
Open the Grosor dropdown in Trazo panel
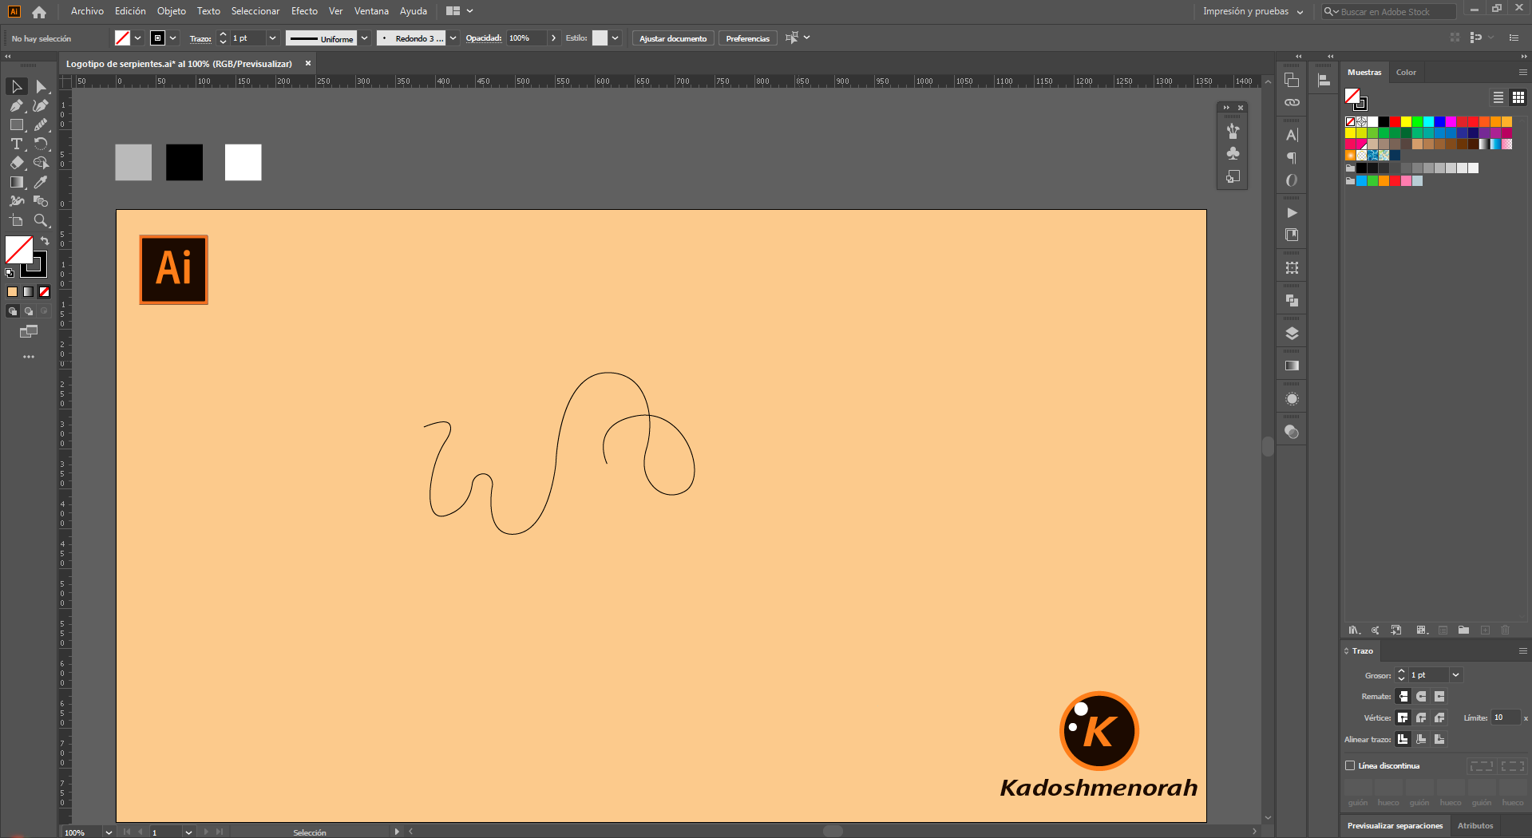click(1455, 675)
